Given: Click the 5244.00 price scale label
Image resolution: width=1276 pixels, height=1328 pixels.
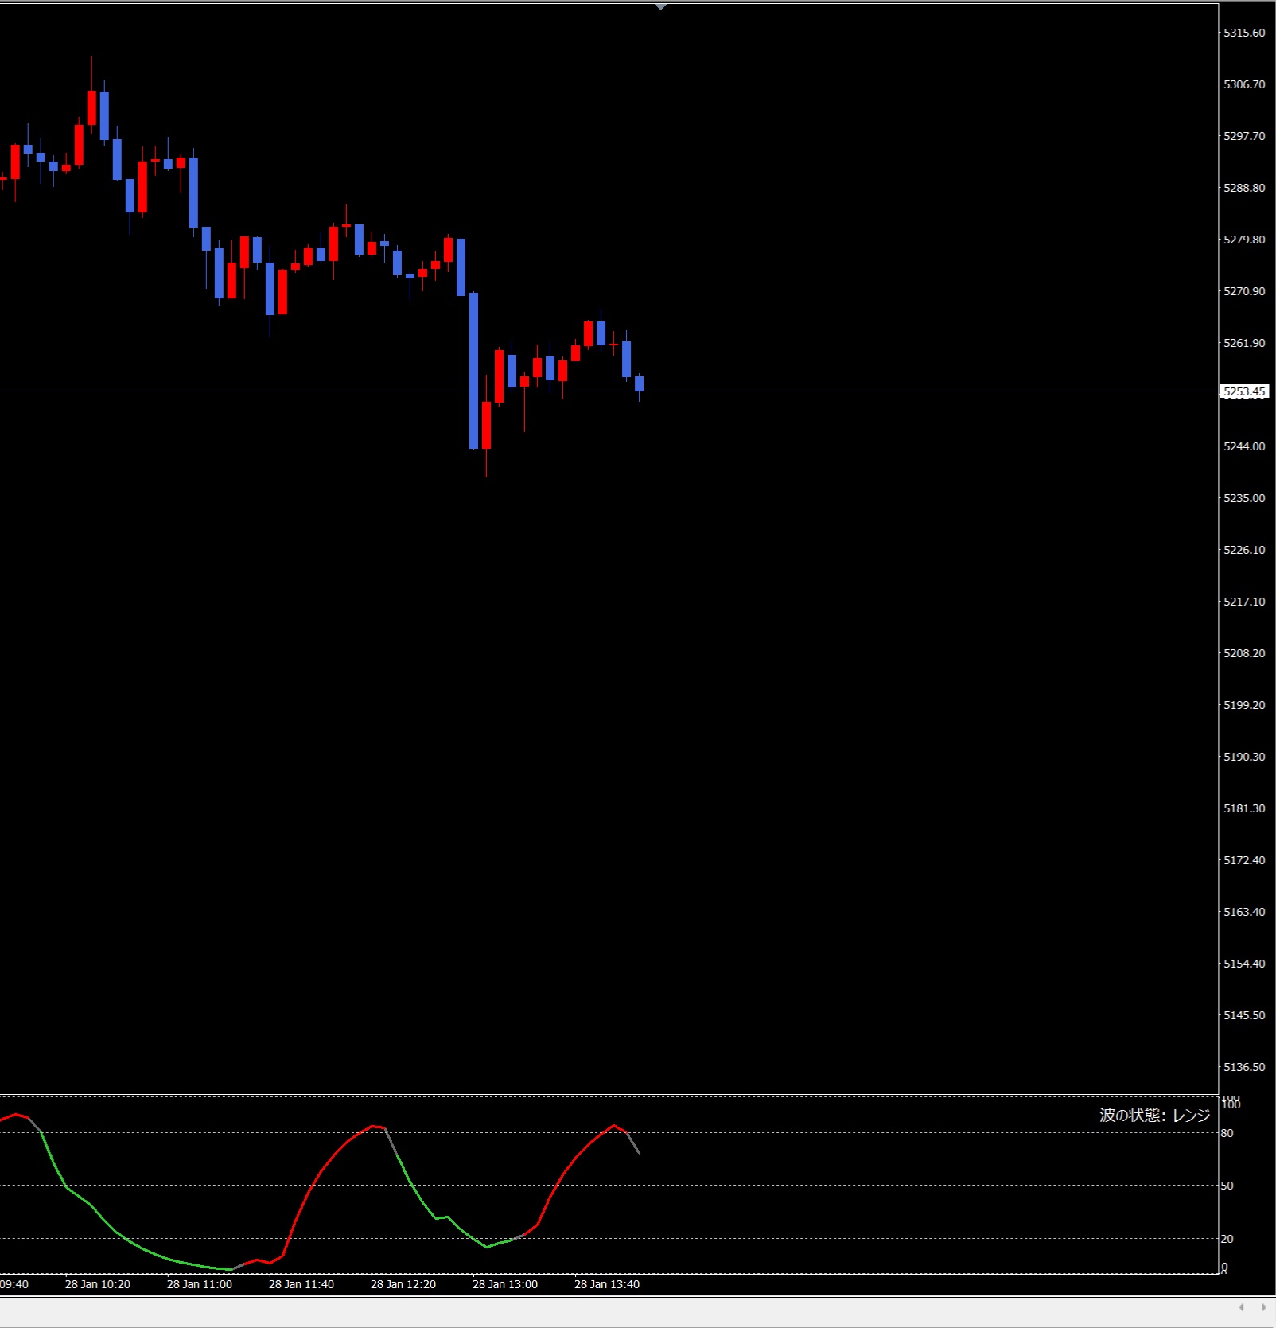Looking at the screenshot, I should pyautogui.click(x=1244, y=446).
